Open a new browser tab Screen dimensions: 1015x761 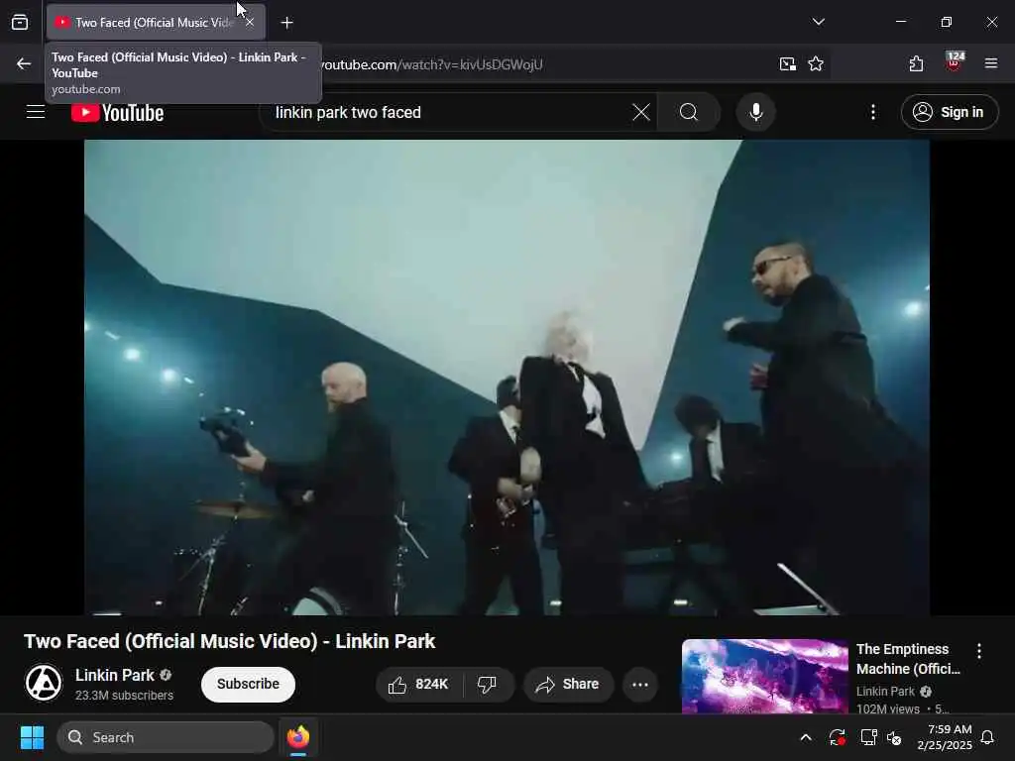pos(286,23)
